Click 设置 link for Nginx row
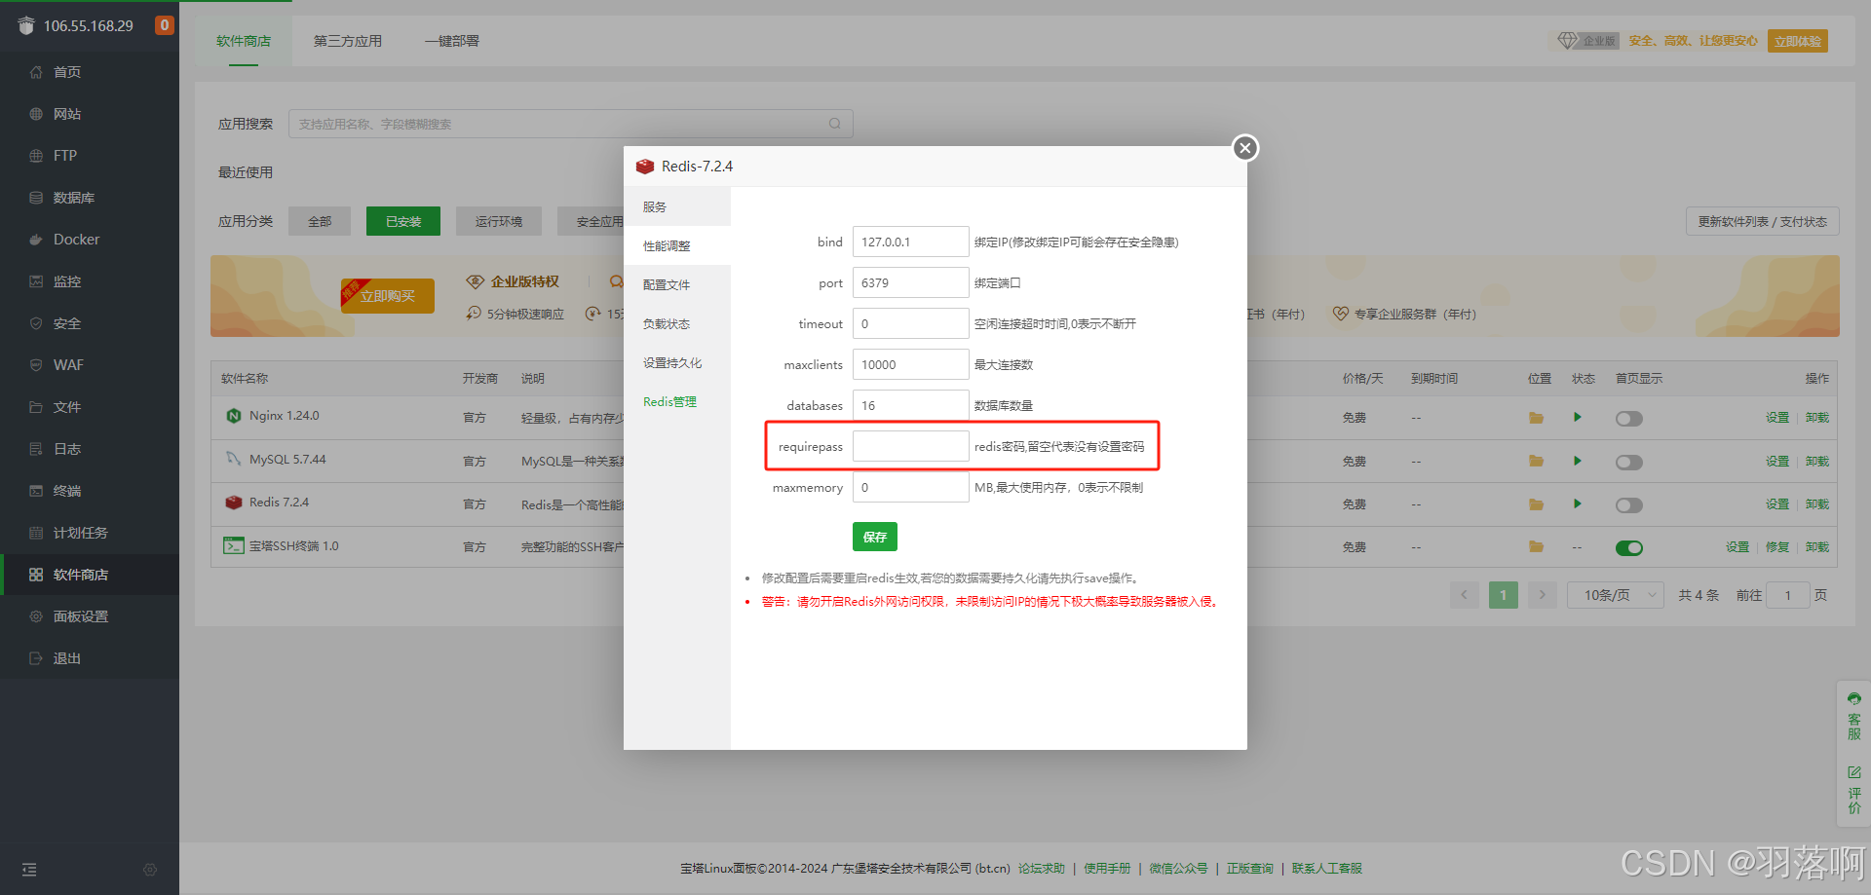Screen dimensions: 1871x895 click(x=1777, y=418)
